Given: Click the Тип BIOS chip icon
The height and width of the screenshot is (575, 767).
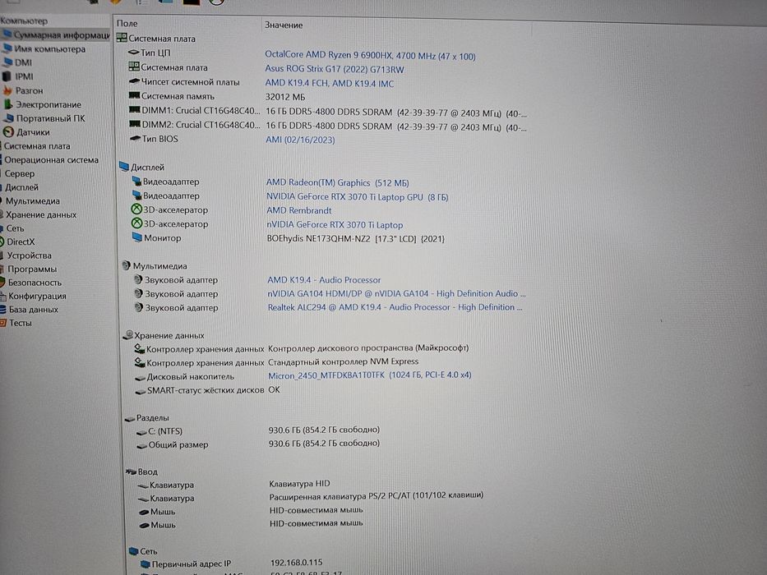Looking at the screenshot, I should 135,138.
